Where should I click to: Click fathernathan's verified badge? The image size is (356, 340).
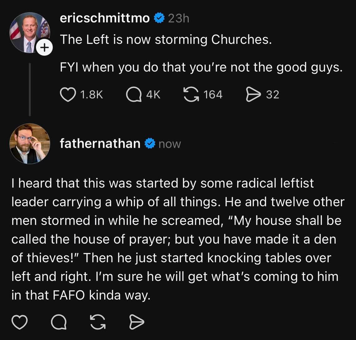(150, 143)
